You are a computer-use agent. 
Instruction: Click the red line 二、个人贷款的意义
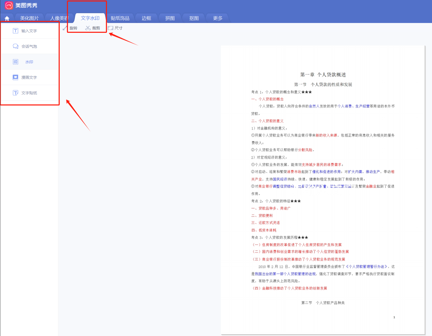[x=267, y=121]
